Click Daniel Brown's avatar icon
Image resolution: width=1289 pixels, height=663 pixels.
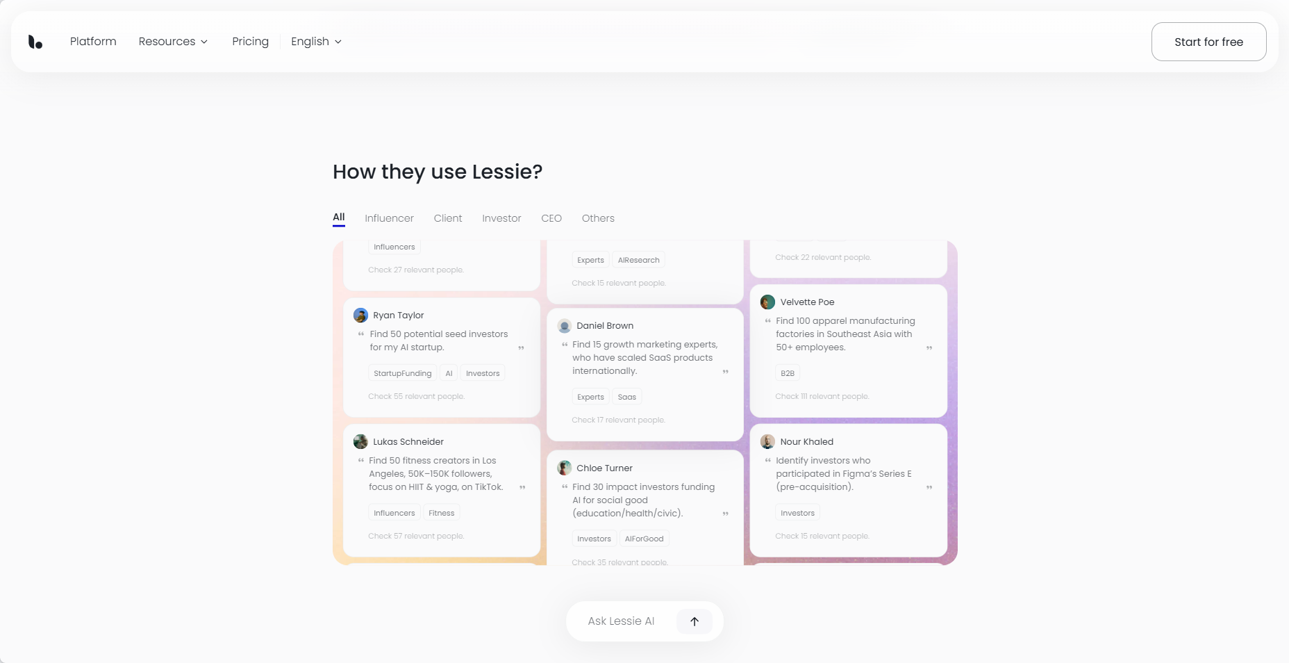coord(565,326)
